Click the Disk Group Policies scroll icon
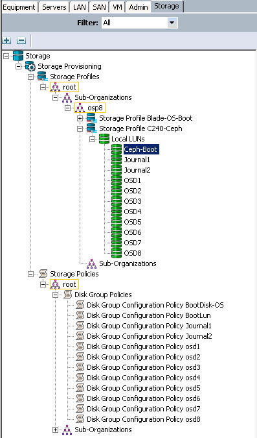The image size is (257, 438). (x=67, y=295)
